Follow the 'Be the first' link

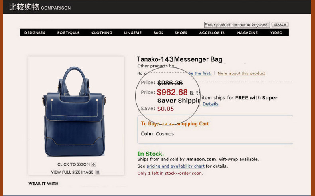pyautogui.click(x=200, y=73)
